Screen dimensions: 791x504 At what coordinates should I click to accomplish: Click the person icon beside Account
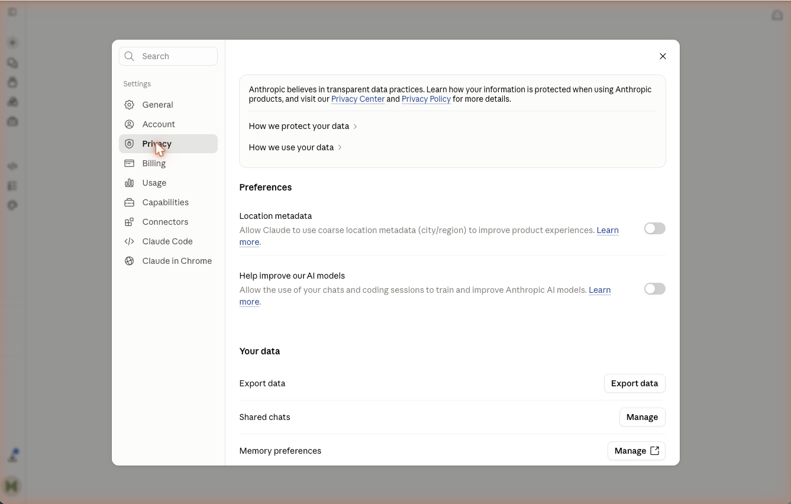(x=129, y=124)
